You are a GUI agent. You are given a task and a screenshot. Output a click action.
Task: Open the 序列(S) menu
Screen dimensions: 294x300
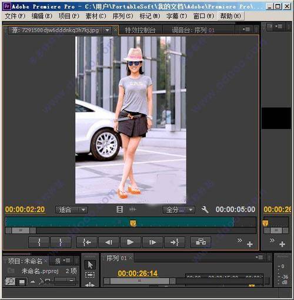point(122,16)
